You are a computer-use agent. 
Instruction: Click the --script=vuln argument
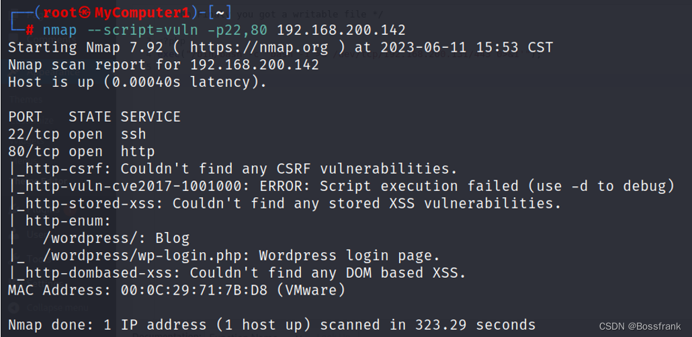click(142, 30)
